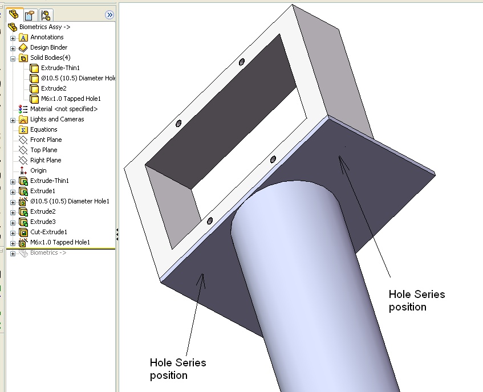The height and width of the screenshot is (392, 483).
Task: Click the Lights and Cameras icon
Action: [23, 120]
